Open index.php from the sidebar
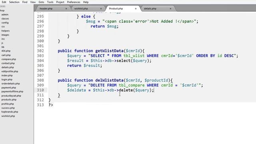This screenshot has height=144, width=256. click(7, 76)
